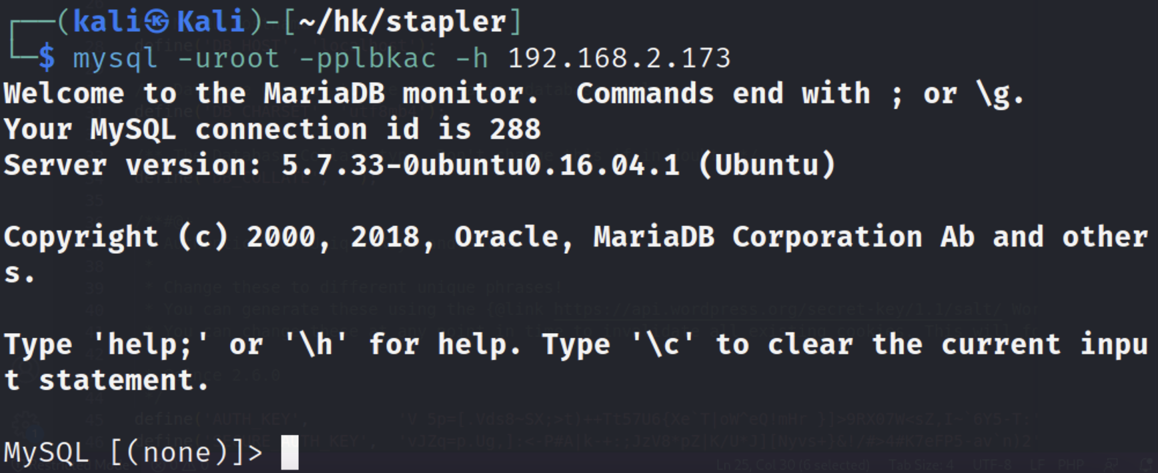Open the PHP language mode selector

(x=1069, y=464)
